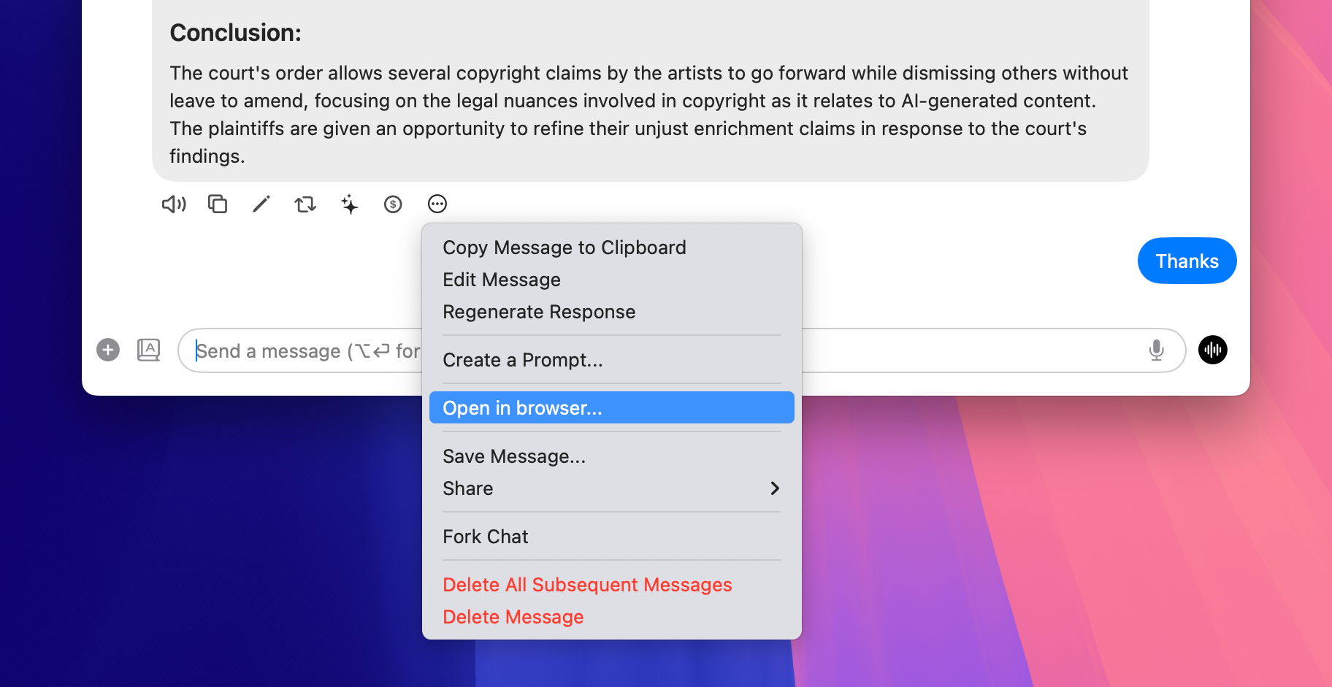Image resolution: width=1332 pixels, height=687 pixels.
Task: Start dictation with the microphone icon
Action: click(1156, 350)
